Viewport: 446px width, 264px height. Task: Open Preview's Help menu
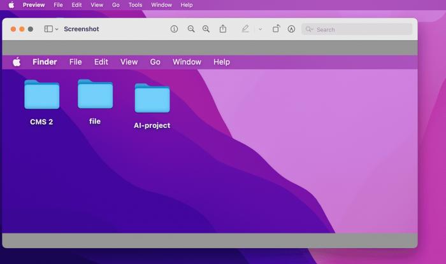tap(186, 5)
